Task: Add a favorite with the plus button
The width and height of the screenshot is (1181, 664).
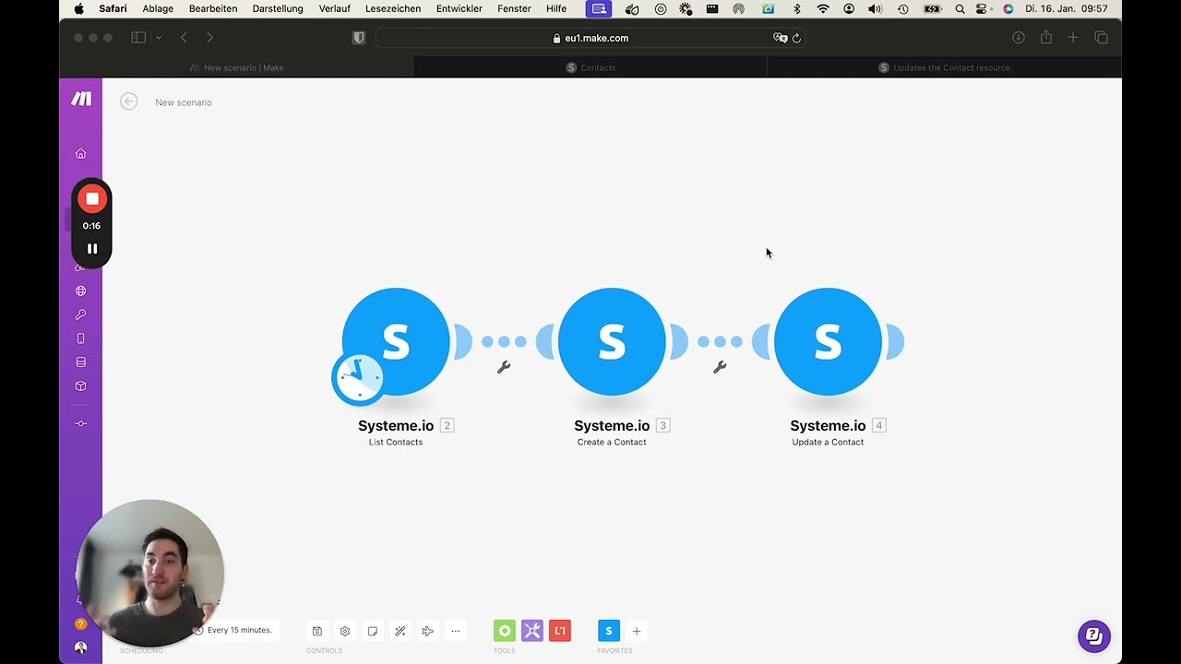Action: [637, 631]
